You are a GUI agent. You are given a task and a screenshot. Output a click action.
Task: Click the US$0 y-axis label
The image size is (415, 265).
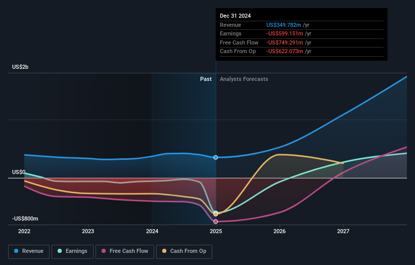[x=19, y=172]
